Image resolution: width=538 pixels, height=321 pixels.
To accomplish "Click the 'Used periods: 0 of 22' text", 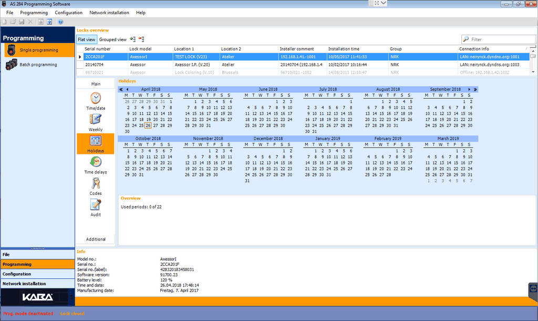I will point(141,207).
